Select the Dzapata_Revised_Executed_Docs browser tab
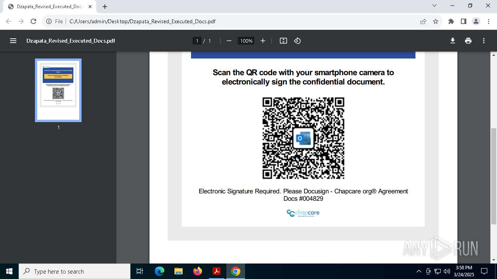Viewport: 497px width, 279px height. (x=50, y=7)
